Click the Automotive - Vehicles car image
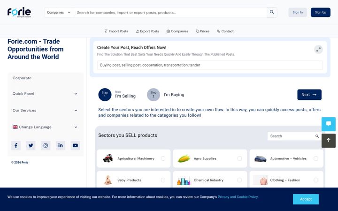338x211 pixels. click(x=260, y=158)
